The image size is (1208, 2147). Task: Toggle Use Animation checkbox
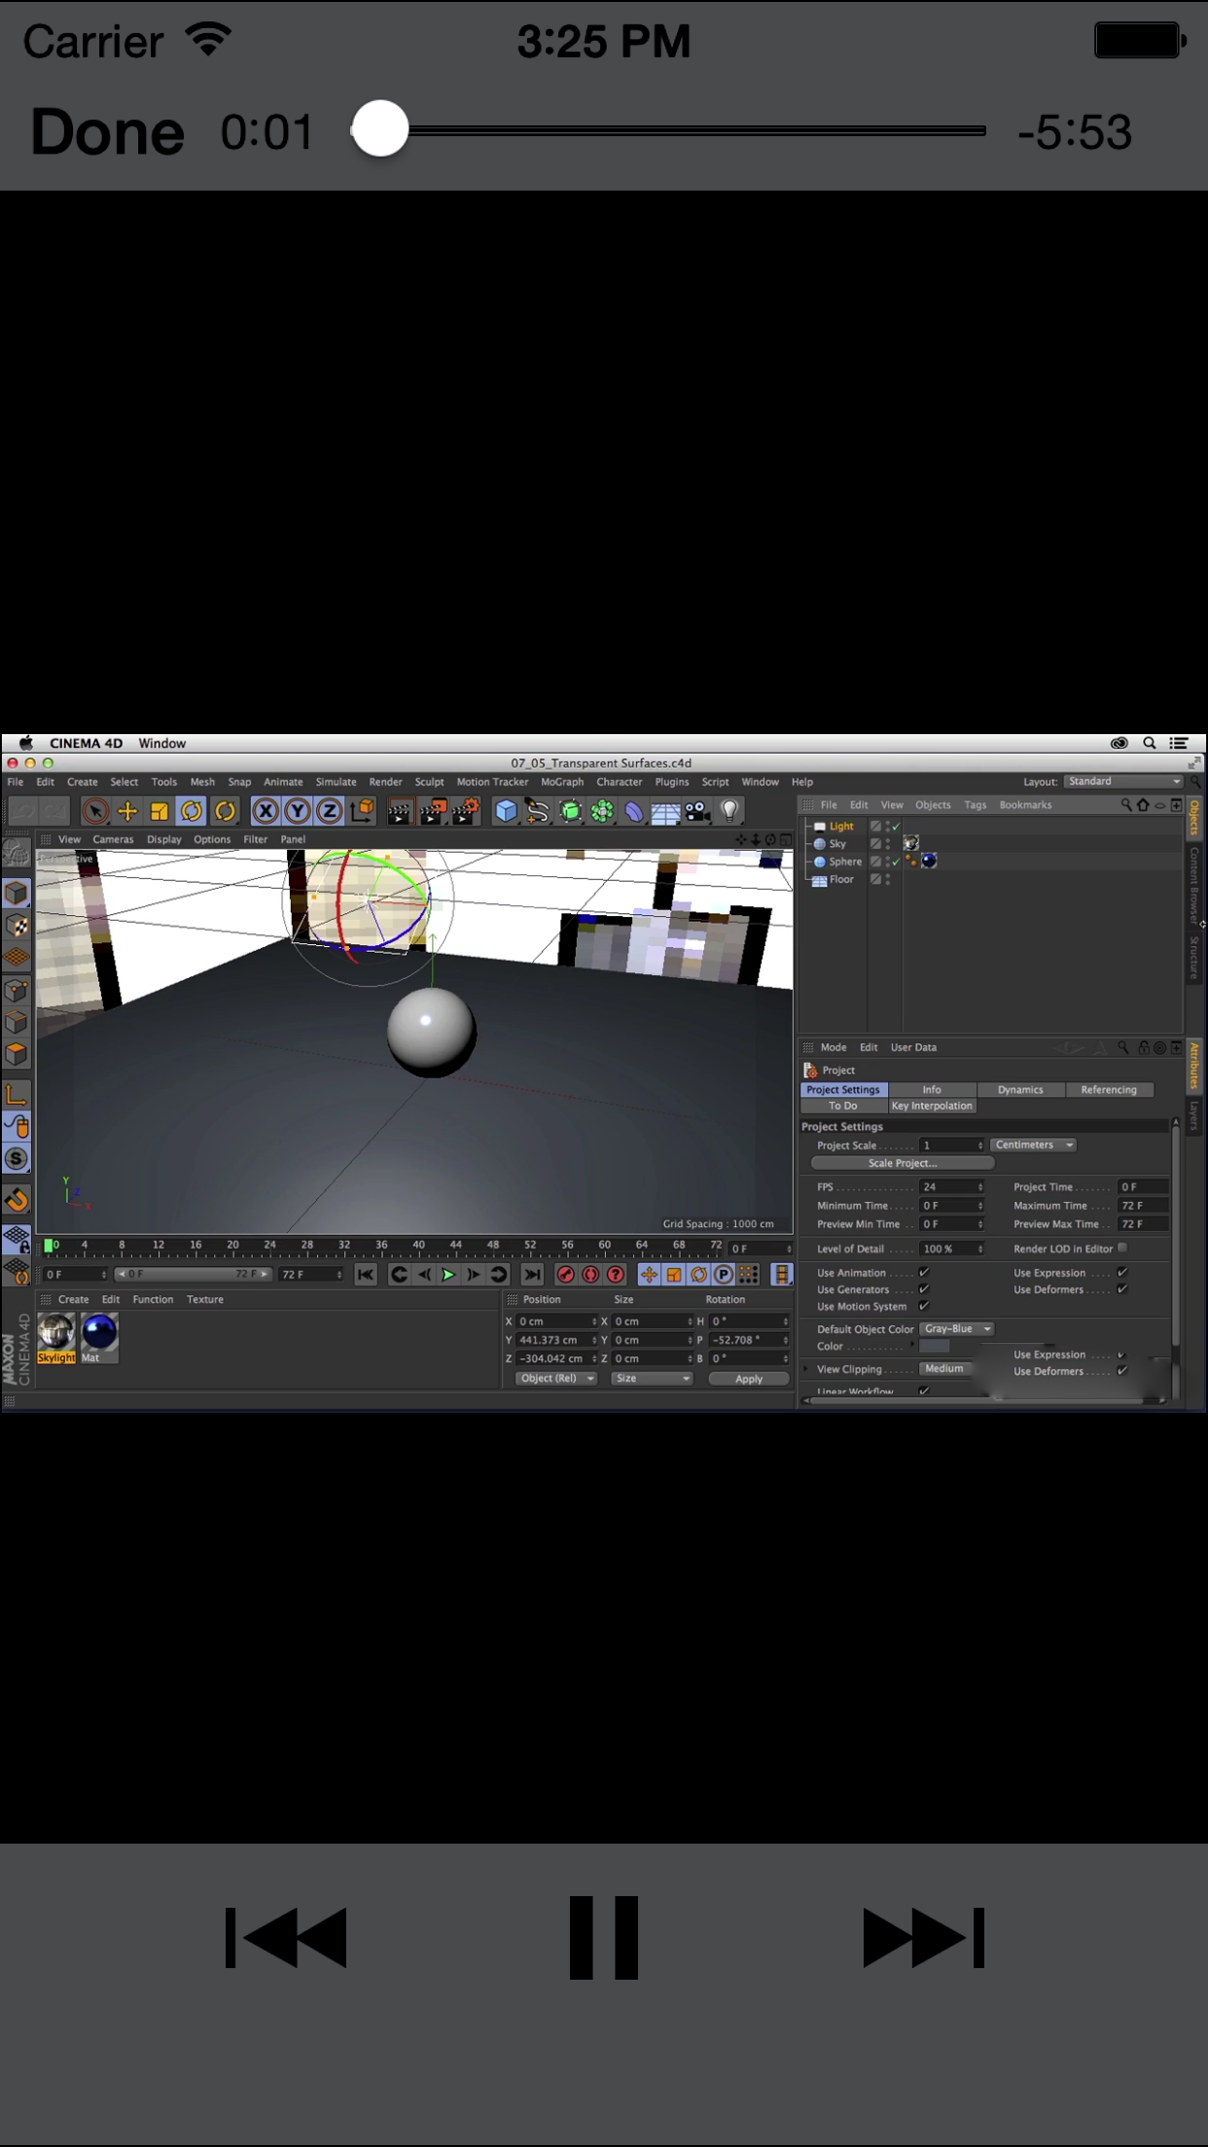pyautogui.click(x=924, y=1273)
